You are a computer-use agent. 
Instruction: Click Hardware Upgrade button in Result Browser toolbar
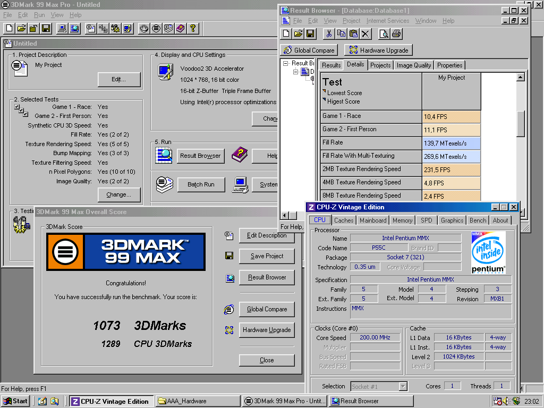pyautogui.click(x=378, y=50)
